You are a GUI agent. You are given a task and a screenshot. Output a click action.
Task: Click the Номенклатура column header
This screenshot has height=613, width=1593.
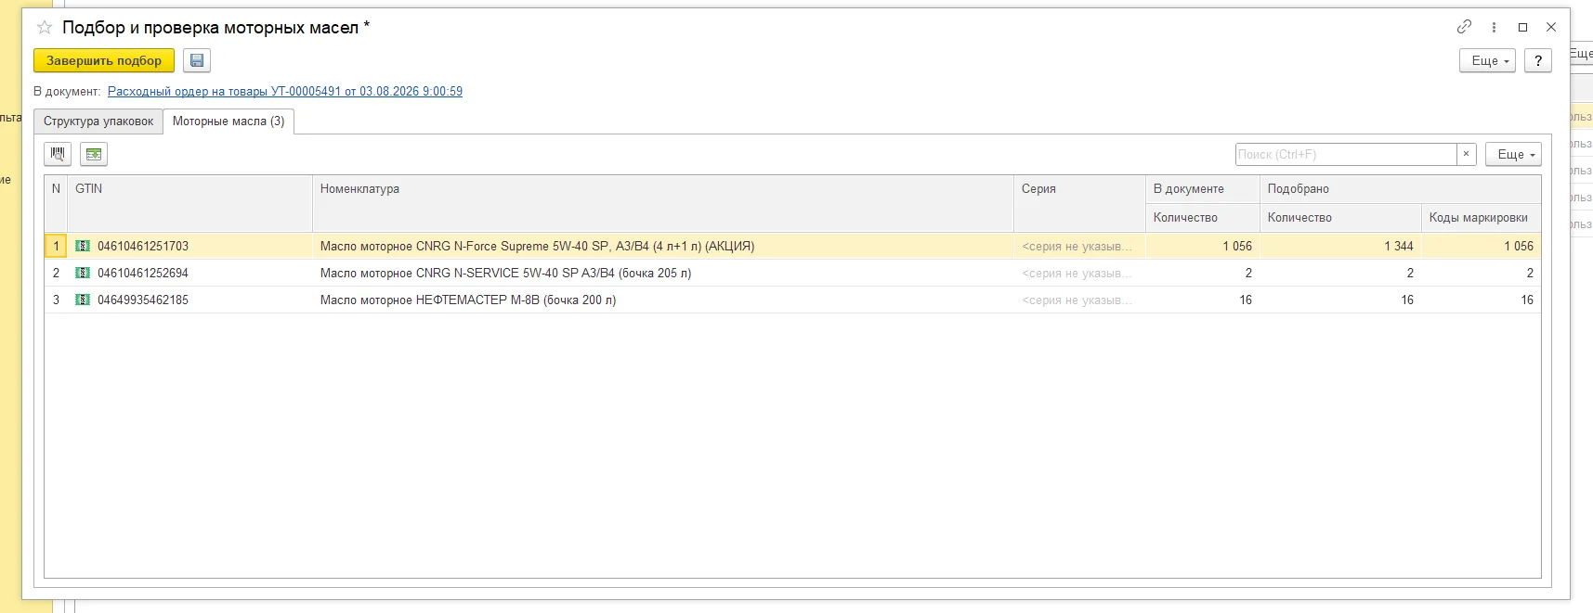663,203
